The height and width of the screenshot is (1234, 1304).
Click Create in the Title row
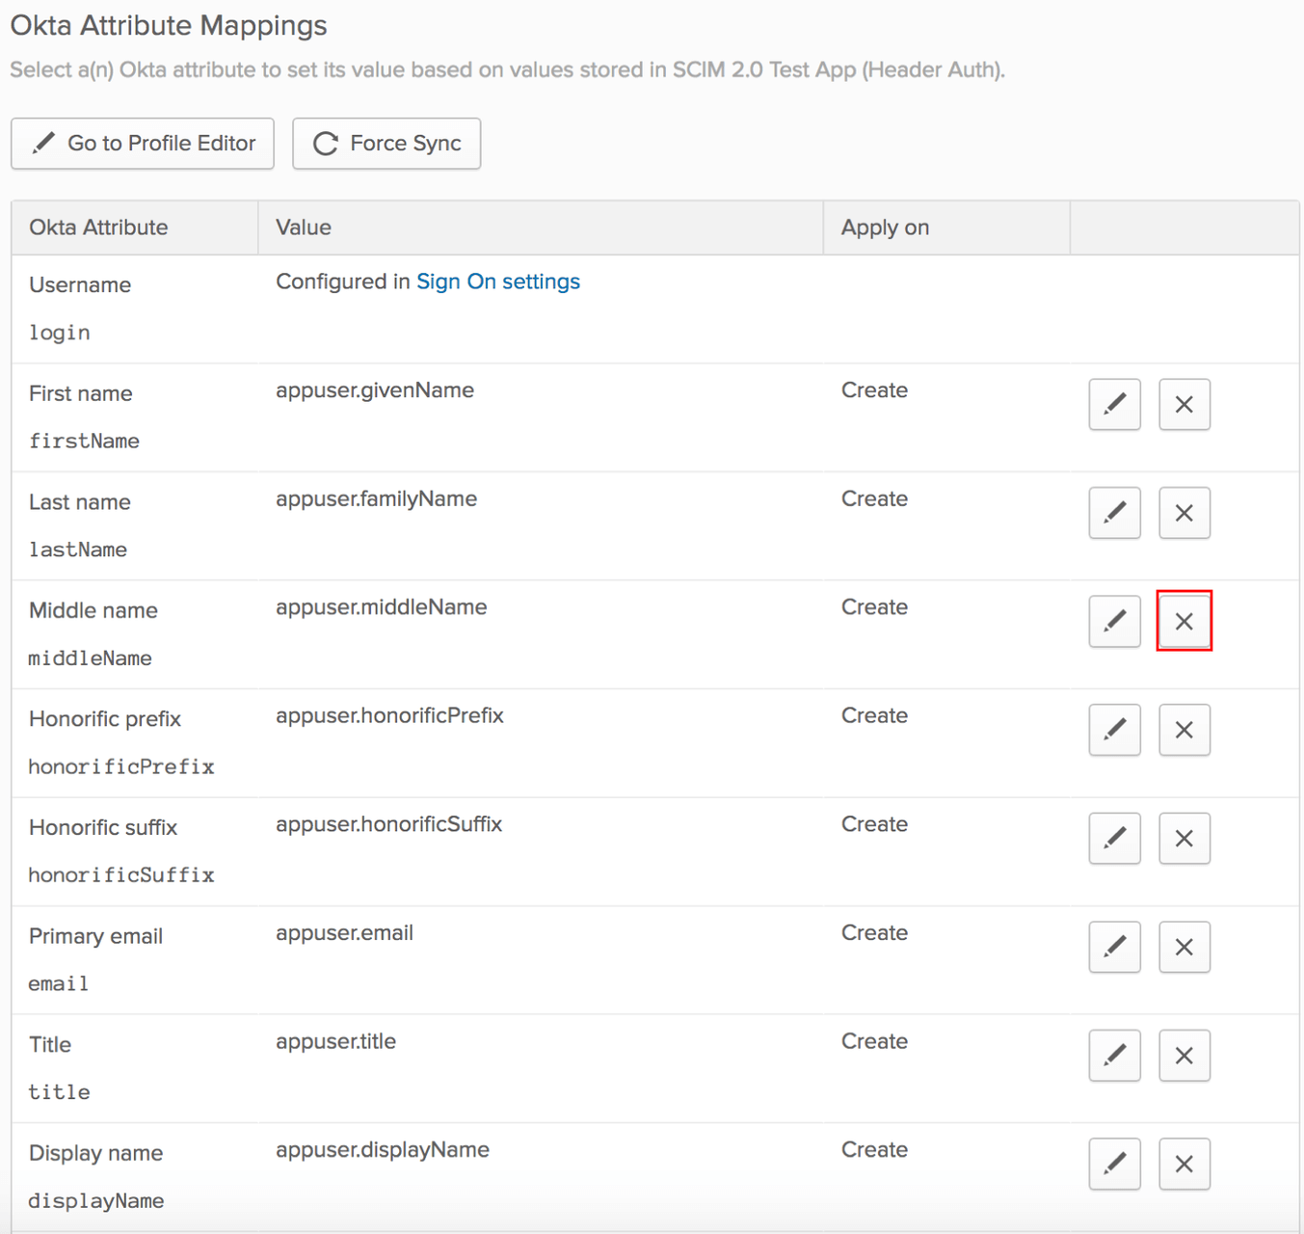[874, 1042]
